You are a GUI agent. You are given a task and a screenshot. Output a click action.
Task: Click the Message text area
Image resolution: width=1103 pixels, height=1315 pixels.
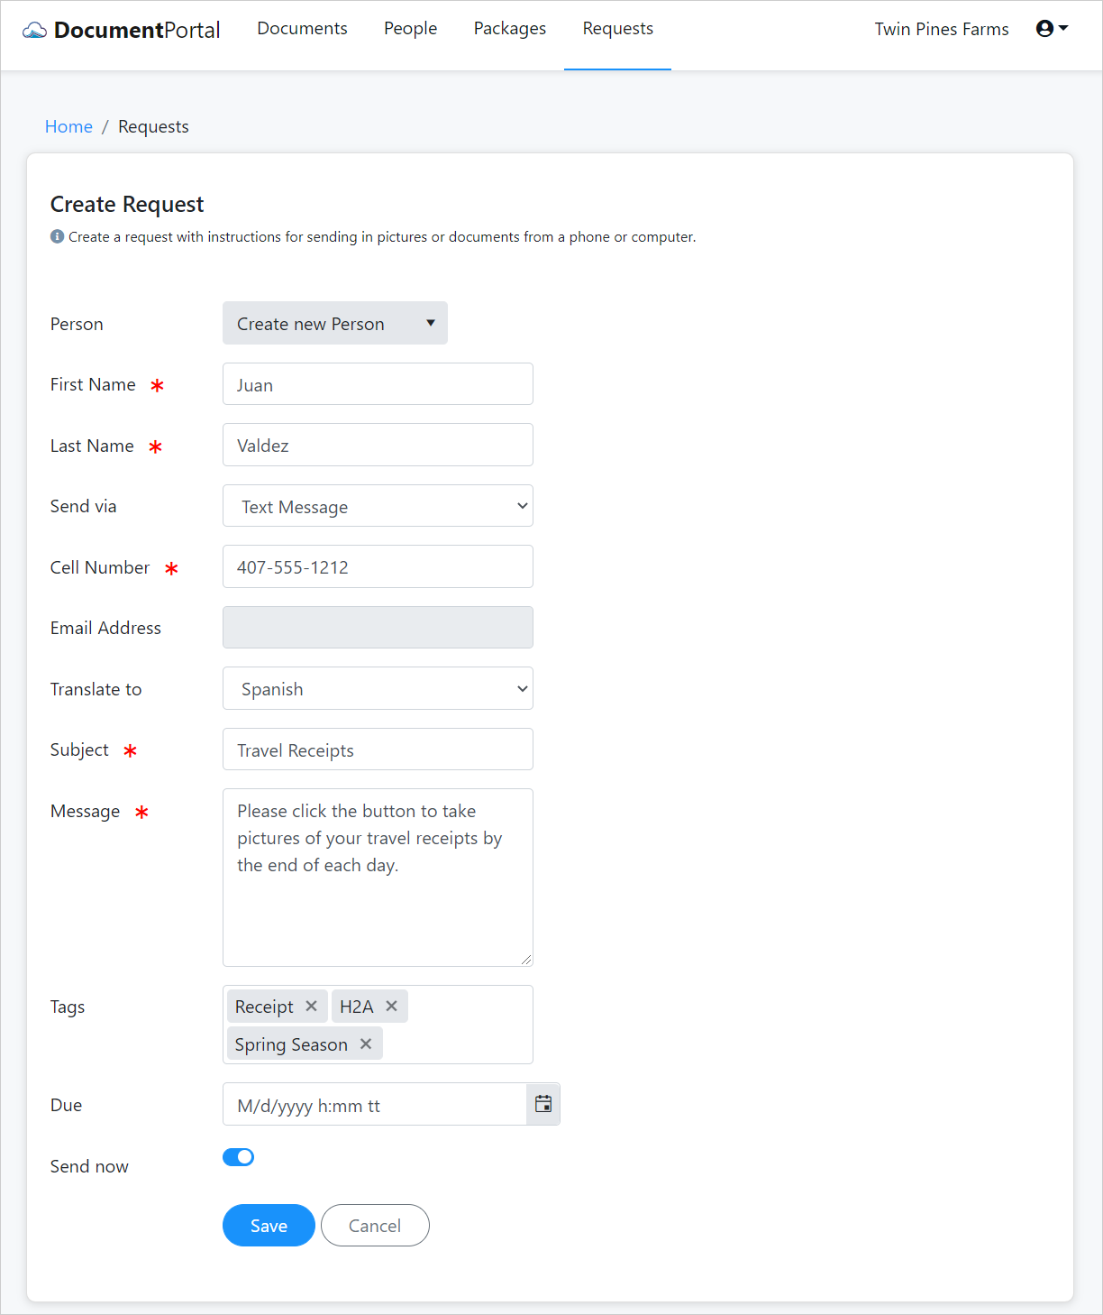coord(378,875)
